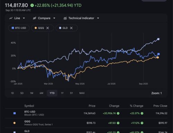
Task: Click the green up arrow next to +87.50
Action: click(x=118, y=123)
